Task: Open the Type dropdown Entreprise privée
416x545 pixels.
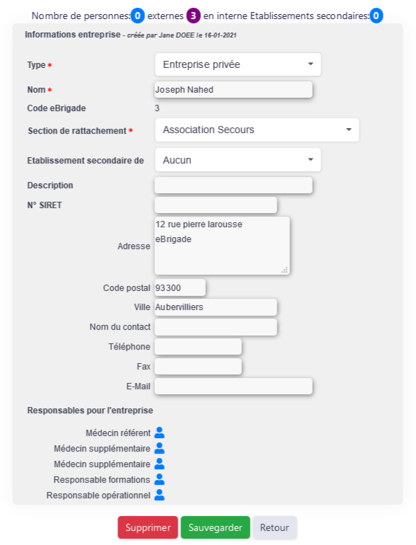Action: 238,64
